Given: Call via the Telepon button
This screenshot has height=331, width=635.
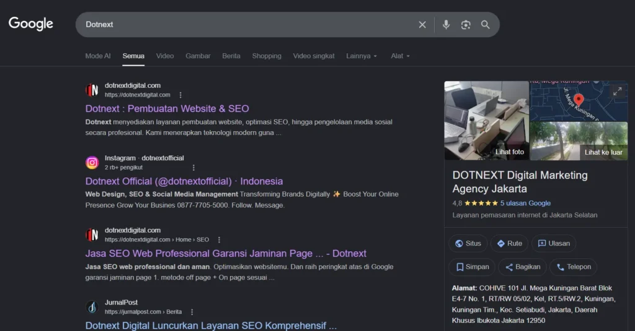Looking at the screenshot, I should [x=574, y=267].
